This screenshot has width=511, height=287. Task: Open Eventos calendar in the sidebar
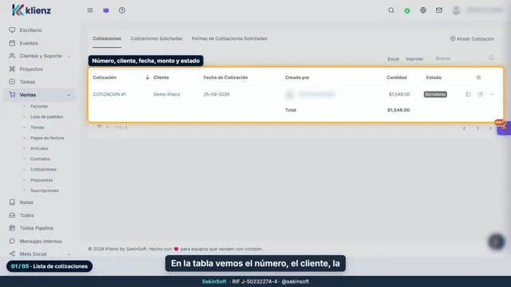pos(29,43)
